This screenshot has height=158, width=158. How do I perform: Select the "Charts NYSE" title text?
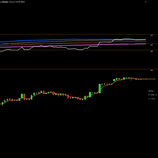(x=15, y=2)
